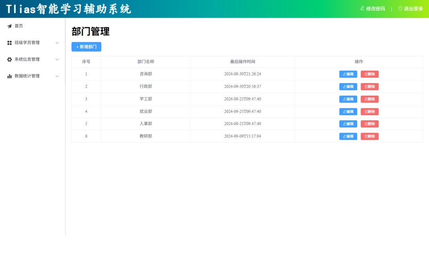This screenshot has width=429, height=268.
Task: Click the bar chart icon beside 数据统计管理
Action: coord(10,76)
